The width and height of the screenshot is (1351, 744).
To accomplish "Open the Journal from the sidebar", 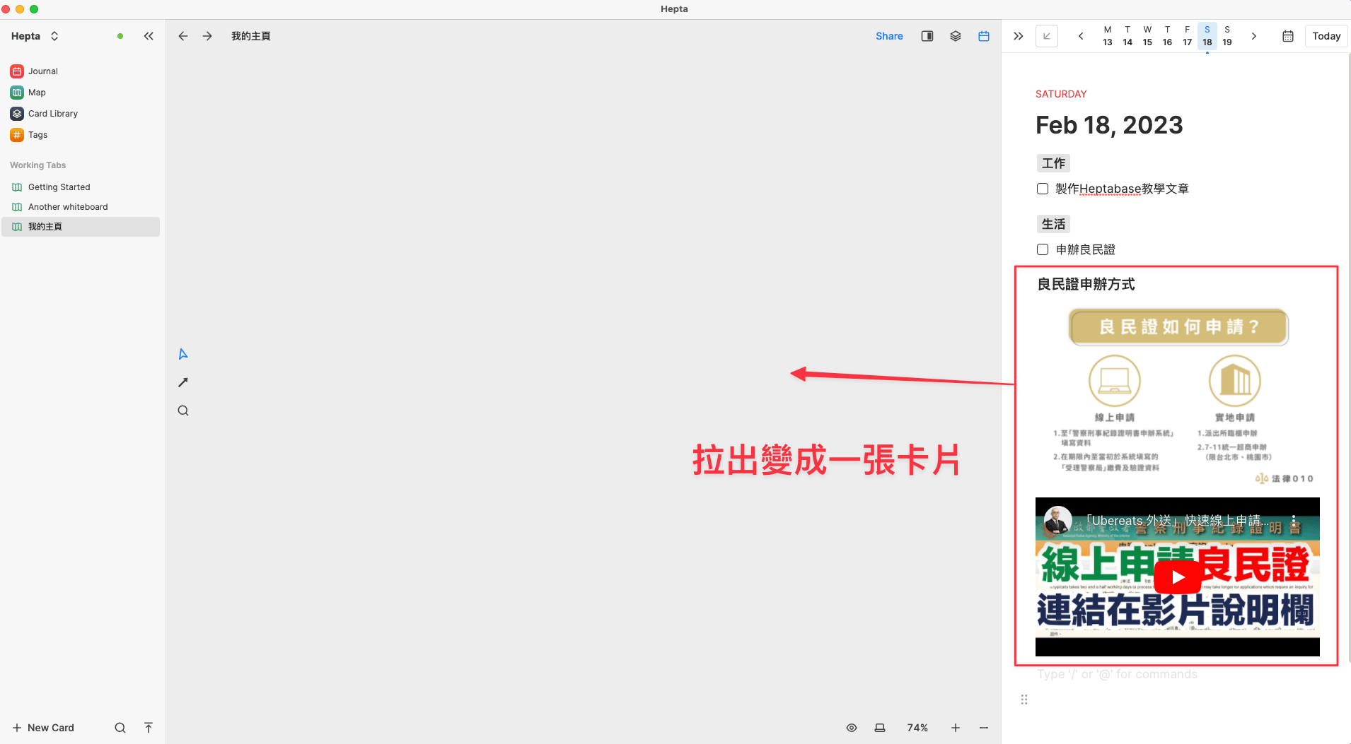I will (42, 71).
